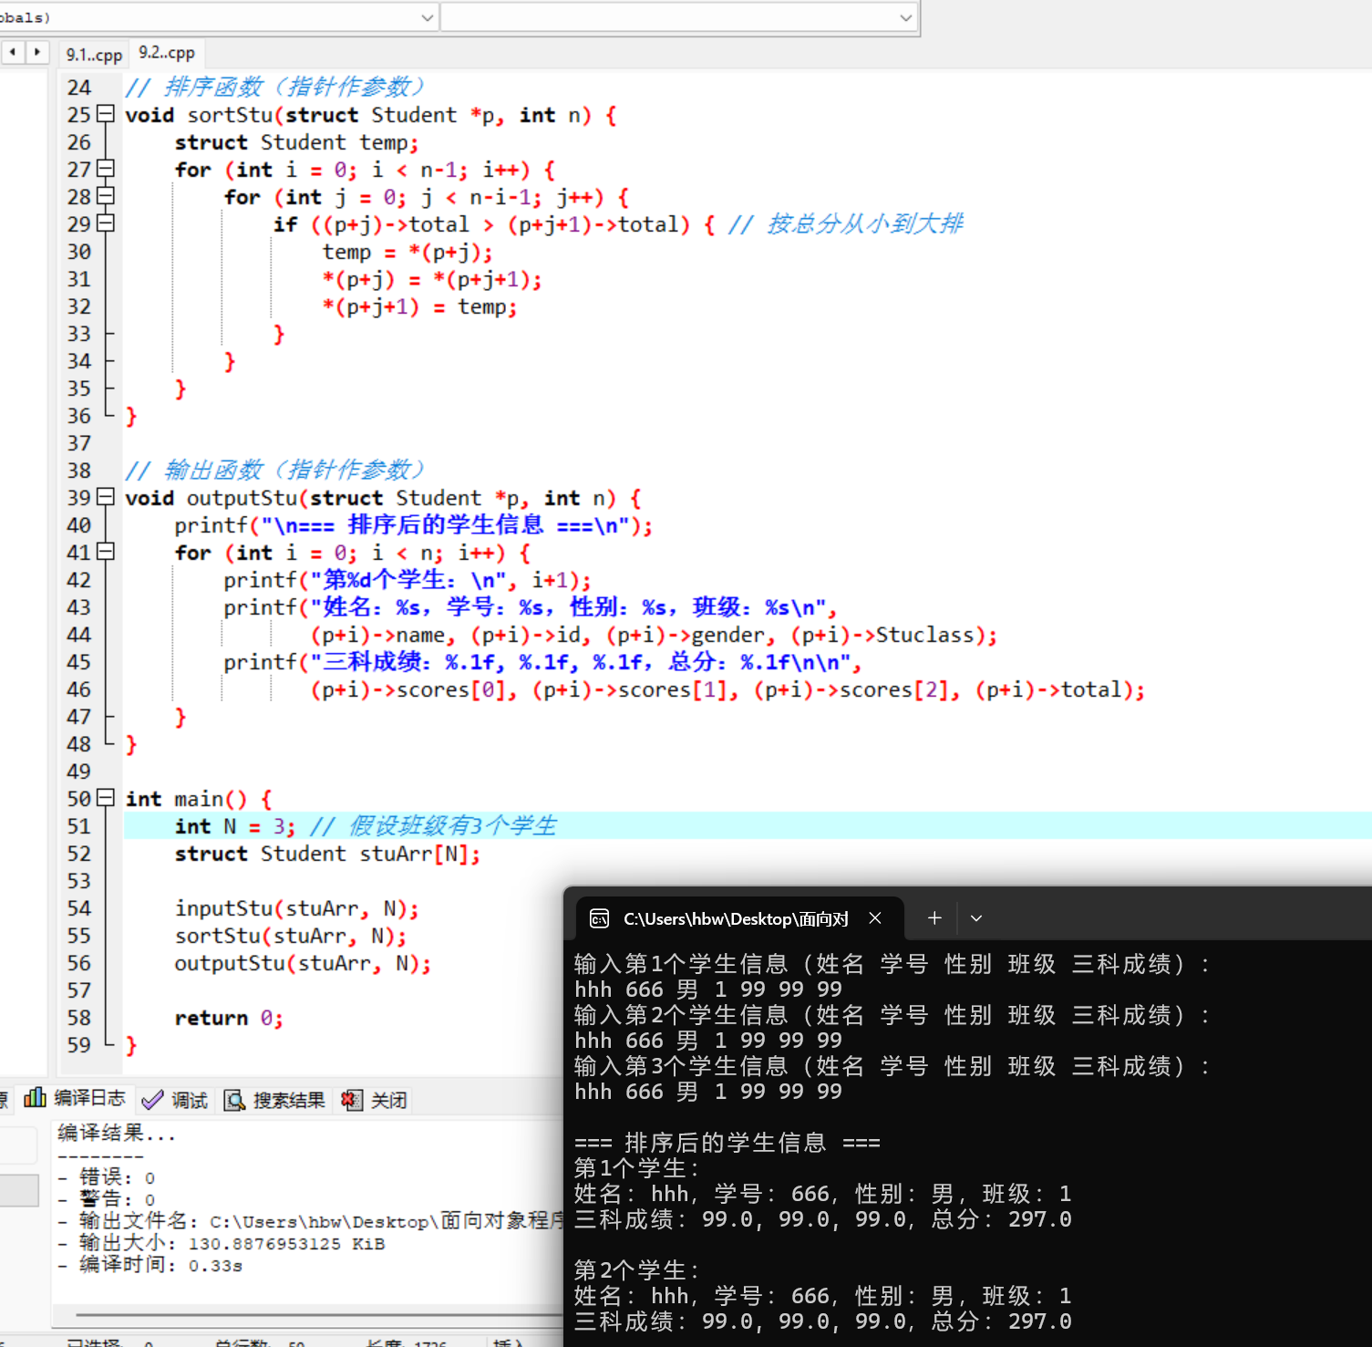Open the 编译日志 compile log tab
The height and width of the screenshot is (1347, 1372).
coord(75,1099)
